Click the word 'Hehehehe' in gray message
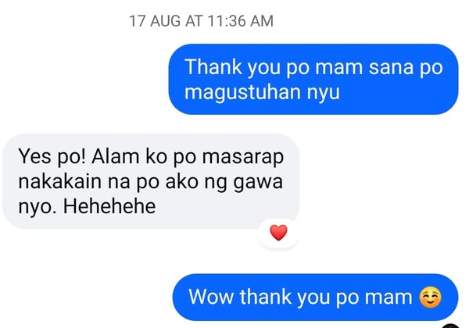The width and height of the screenshot is (469, 328). coord(109,206)
